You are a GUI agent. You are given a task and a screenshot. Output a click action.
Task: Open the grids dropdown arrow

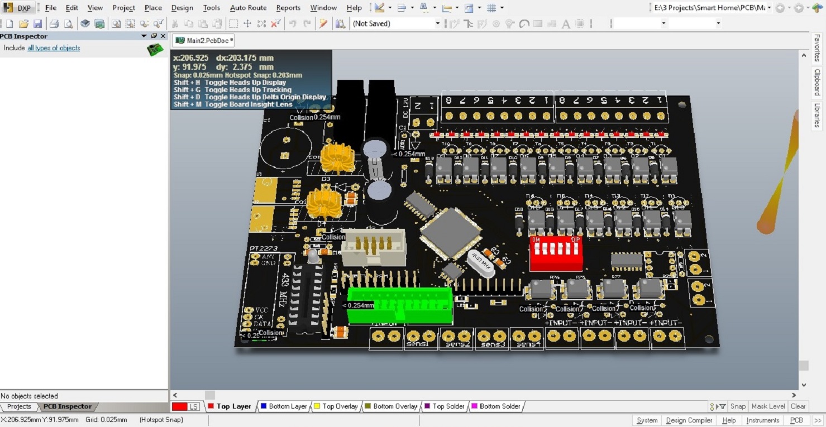click(x=502, y=8)
